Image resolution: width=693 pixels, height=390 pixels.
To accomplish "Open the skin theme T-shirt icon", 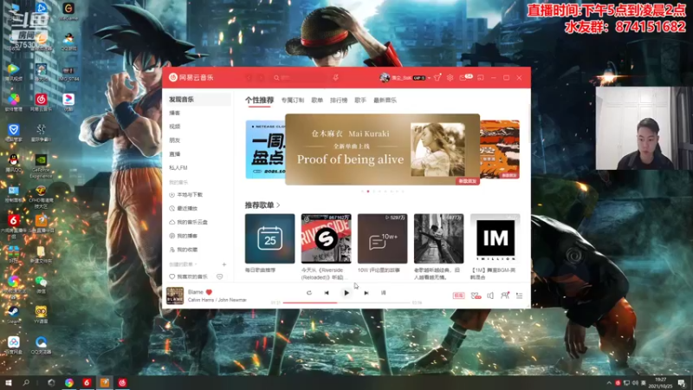I will pos(437,78).
